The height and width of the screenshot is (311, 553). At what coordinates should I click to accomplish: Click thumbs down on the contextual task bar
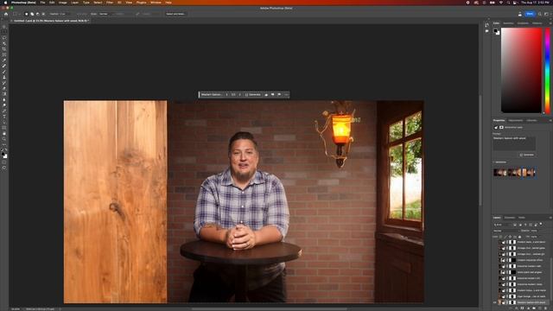click(273, 94)
